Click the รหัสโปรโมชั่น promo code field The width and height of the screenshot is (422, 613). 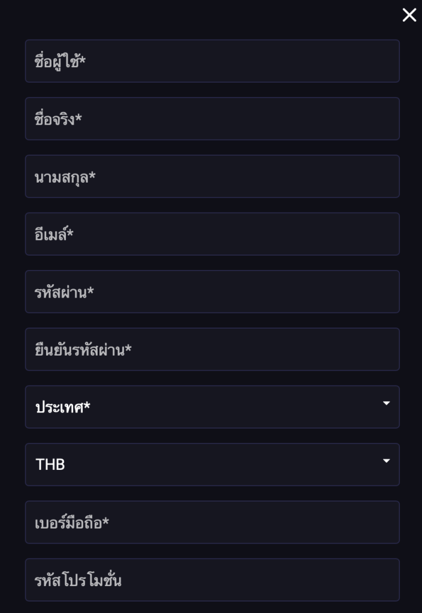212,579
